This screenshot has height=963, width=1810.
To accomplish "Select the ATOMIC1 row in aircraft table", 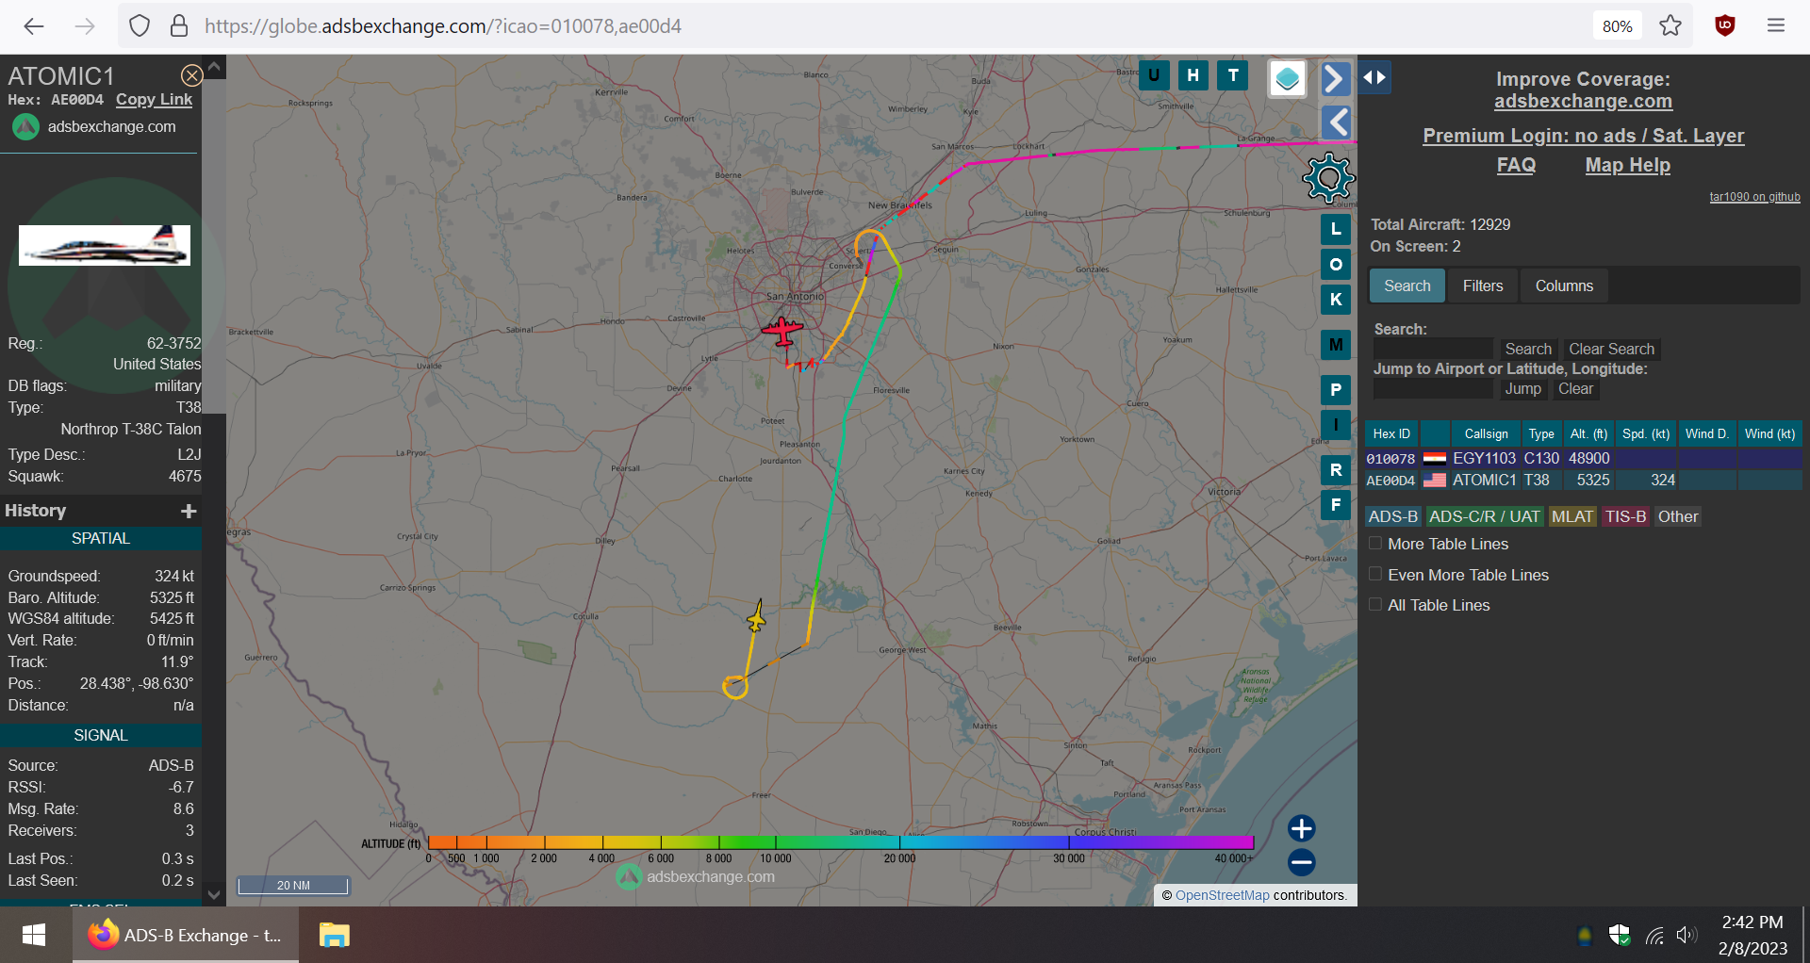I will coord(1583,480).
